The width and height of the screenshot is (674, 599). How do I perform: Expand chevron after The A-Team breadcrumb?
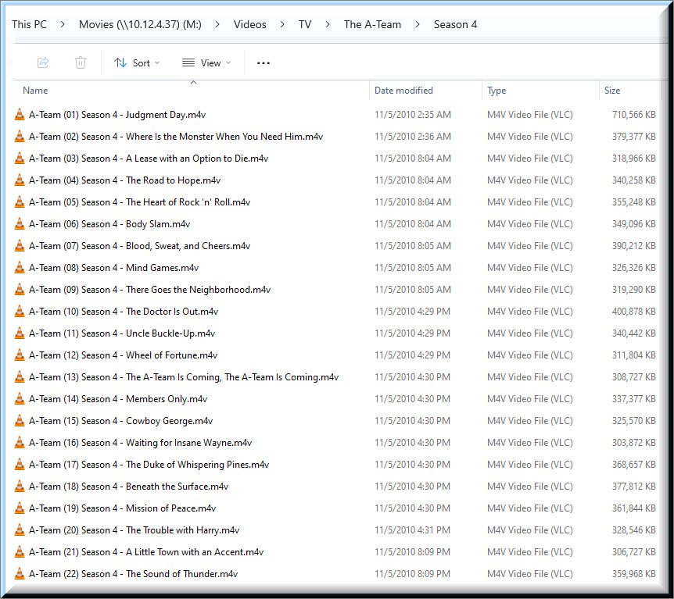coord(418,24)
